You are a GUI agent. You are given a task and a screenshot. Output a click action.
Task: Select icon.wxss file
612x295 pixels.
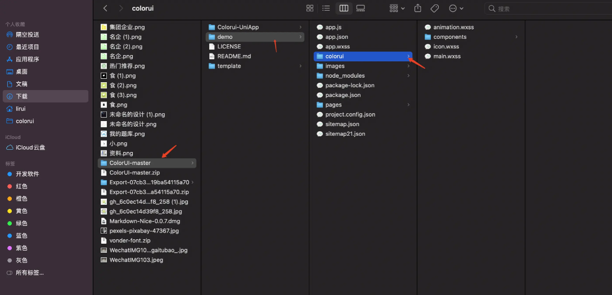tap(471, 47)
